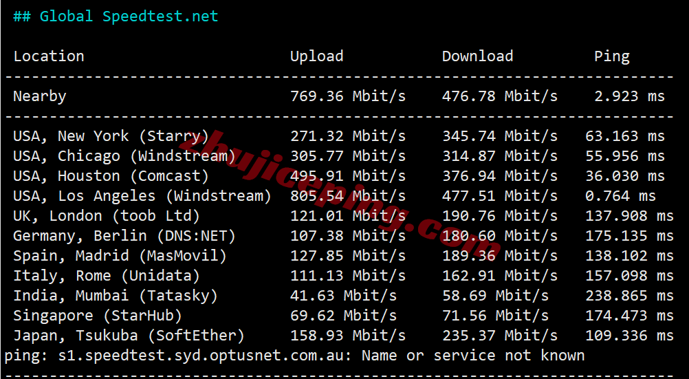Click Tsukuba upload 158.93 Mbit/s

[x=348, y=336]
